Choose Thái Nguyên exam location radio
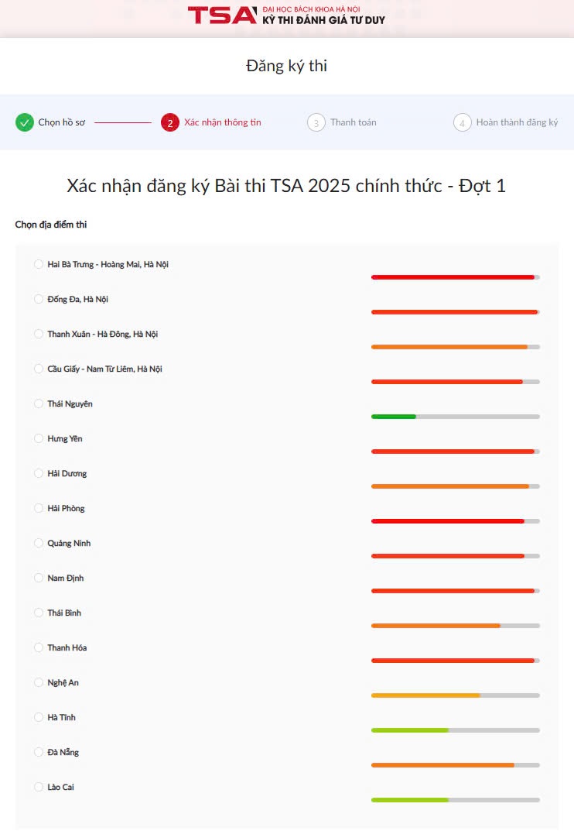This screenshot has width=574, height=831. point(39,403)
